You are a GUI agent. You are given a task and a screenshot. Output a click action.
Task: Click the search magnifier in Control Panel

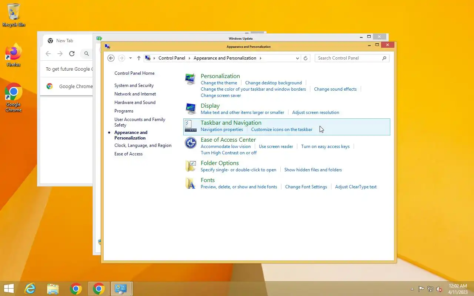tap(384, 58)
